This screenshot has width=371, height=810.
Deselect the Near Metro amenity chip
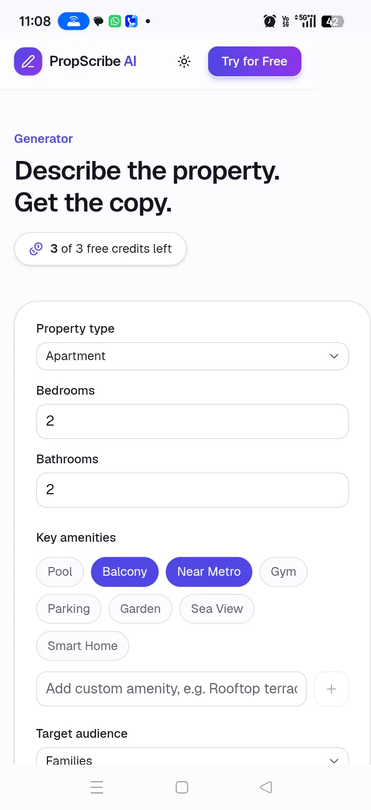[x=209, y=572]
